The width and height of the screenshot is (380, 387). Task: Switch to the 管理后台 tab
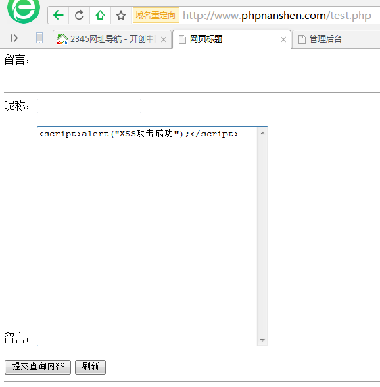pos(336,39)
